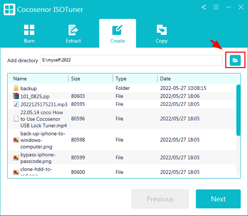Switch to the Copy tab
Viewport: 248px width, 216px height.
pyautogui.click(x=162, y=34)
